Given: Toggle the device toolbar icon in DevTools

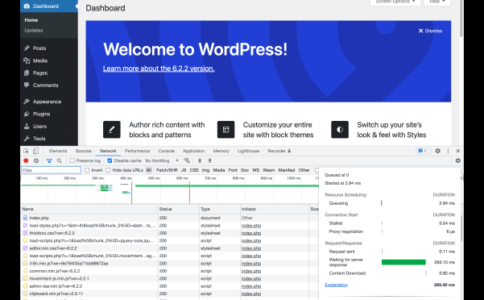Looking at the screenshot, I should coord(35,151).
